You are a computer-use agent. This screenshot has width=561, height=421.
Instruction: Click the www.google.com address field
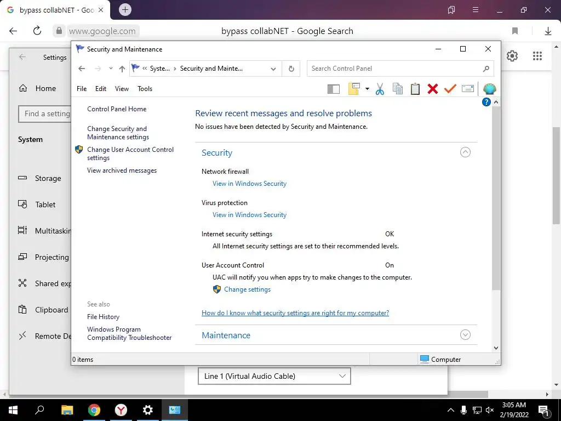(x=102, y=31)
